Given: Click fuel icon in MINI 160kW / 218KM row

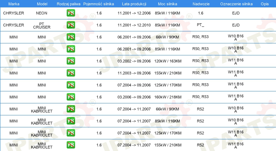Looking at the screenshot, I should click(71, 97).
